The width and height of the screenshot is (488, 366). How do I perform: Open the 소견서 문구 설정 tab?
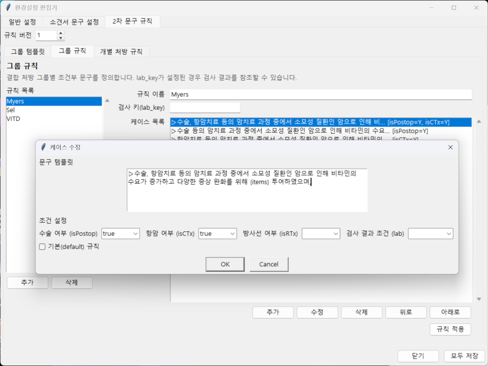tap(74, 22)
